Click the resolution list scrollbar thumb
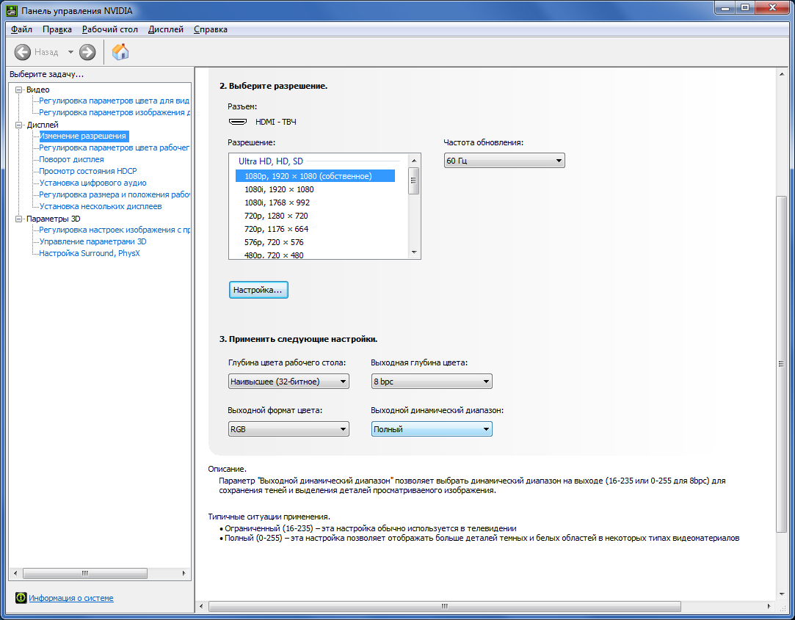795x620 pixels. [414, 180]
